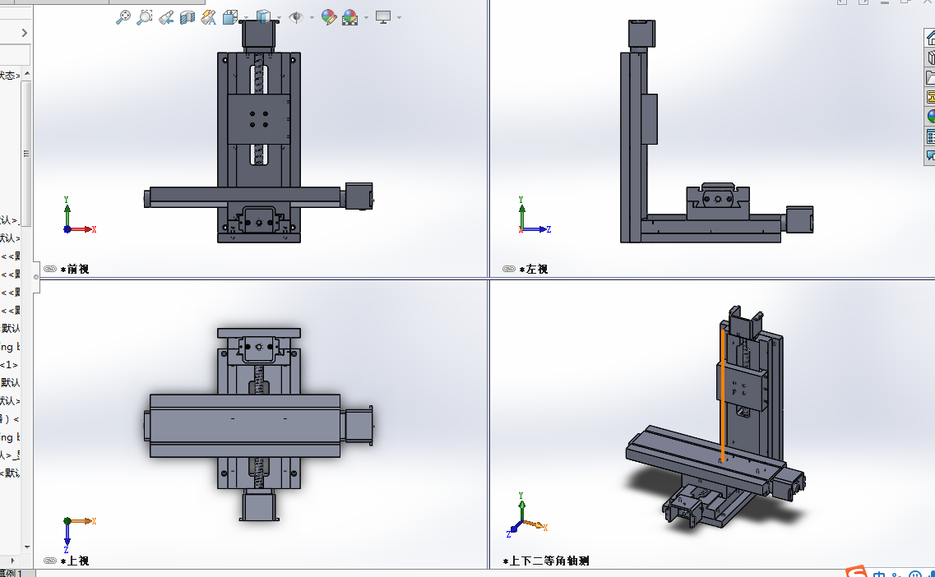
Task: Click the *上下二等角轴测 viewport label
Action: tap(545, 561)
